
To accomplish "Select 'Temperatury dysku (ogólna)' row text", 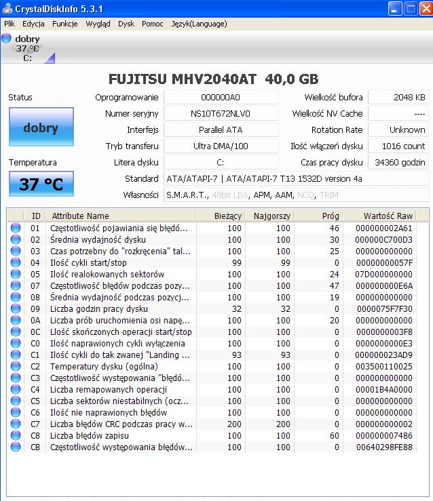I will (104, 367).
